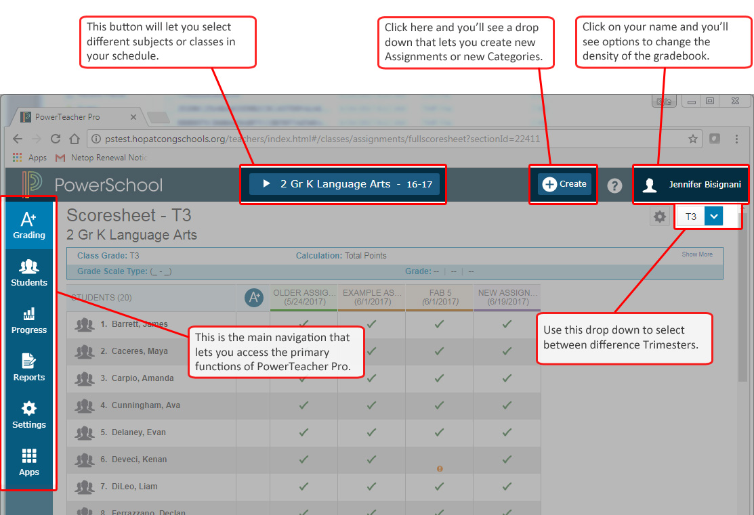The height and width of the screenshot is (515, 754).
Task: Click Cunningham's OLDER ASSIG score cell
Action: pyautogui.click(x=304, y=406)
